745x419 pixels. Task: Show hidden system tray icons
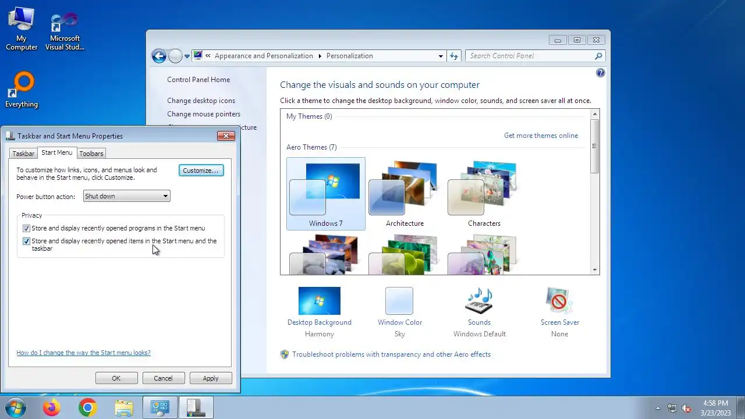(x=658, y=408)
